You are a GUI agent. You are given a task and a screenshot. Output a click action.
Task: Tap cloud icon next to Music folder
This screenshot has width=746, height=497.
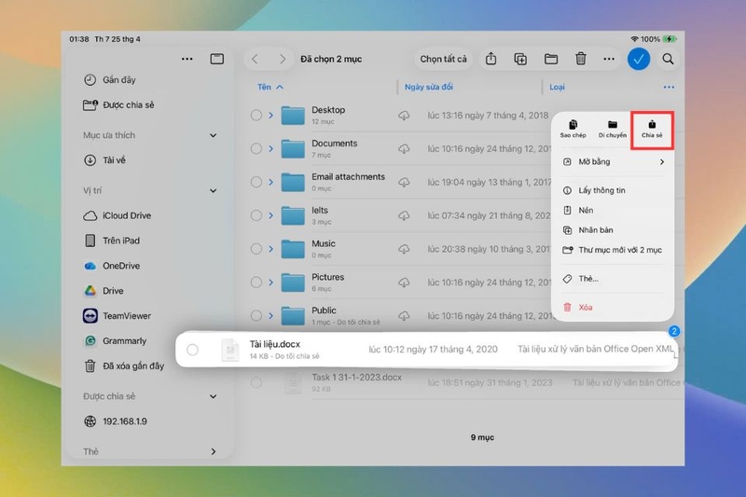coord(404,249)
